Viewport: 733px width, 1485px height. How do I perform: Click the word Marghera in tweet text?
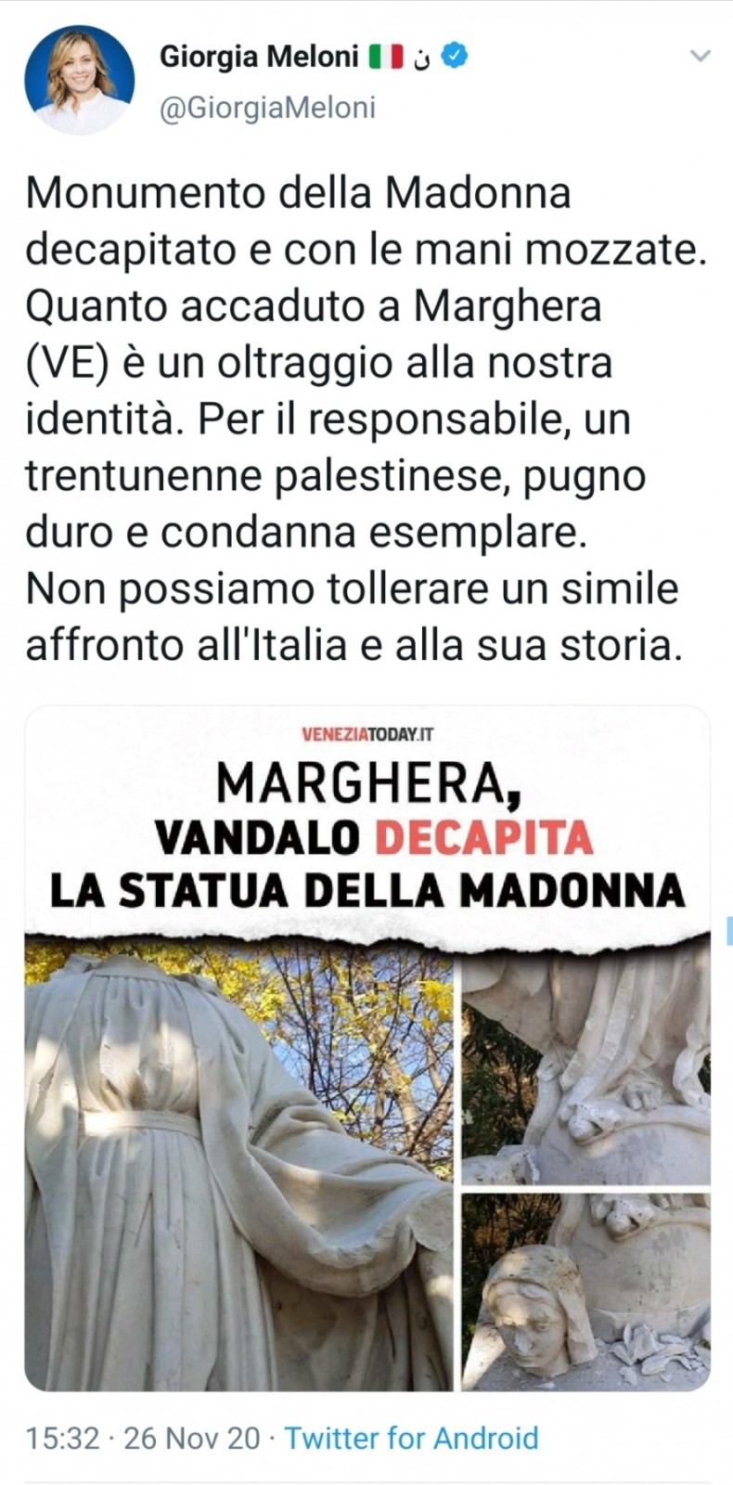[508, 306]
